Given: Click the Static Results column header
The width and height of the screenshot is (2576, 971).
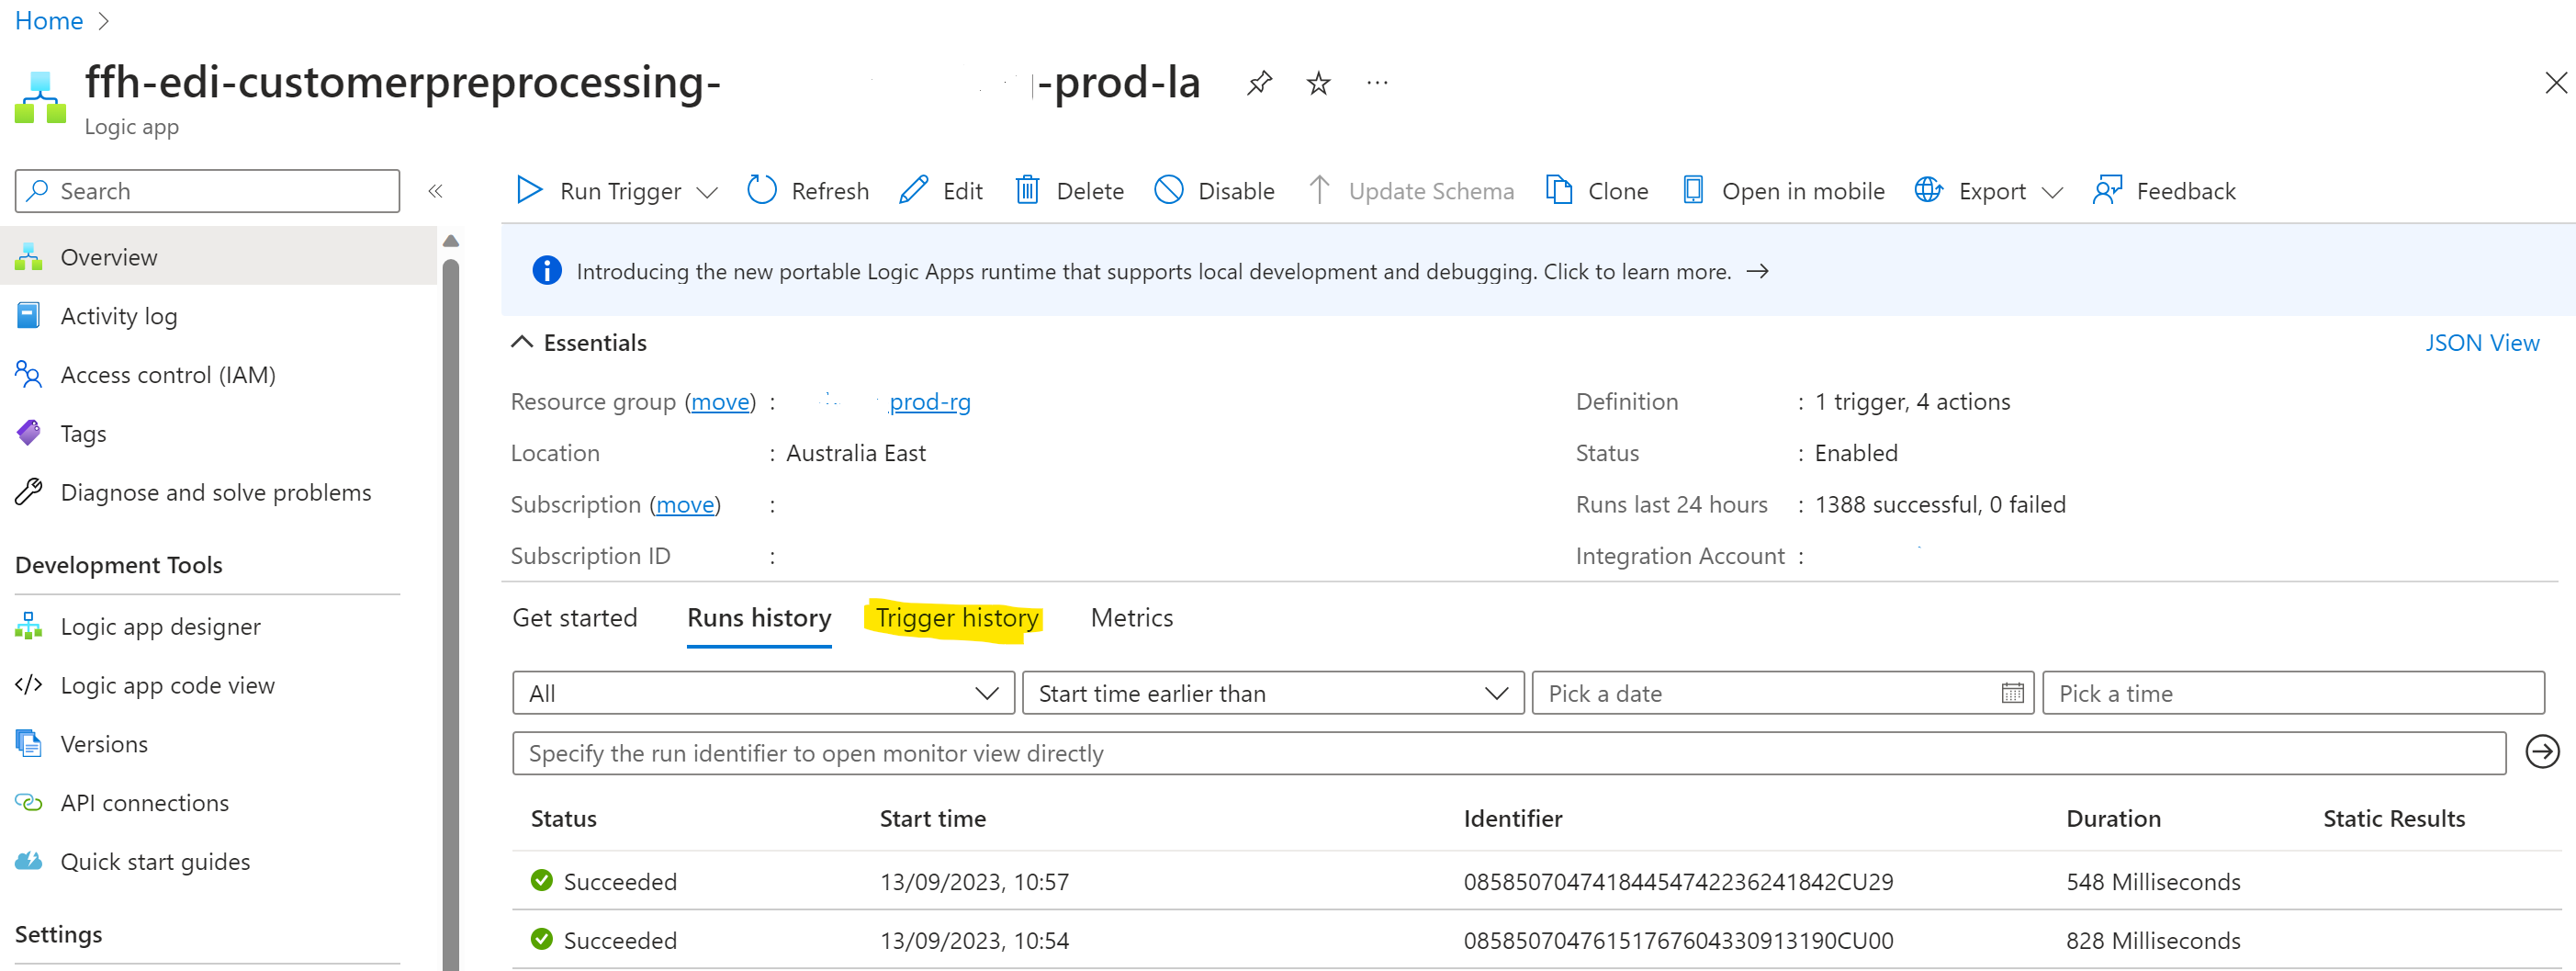Looking at the screenshot, I should (2393, 819).
